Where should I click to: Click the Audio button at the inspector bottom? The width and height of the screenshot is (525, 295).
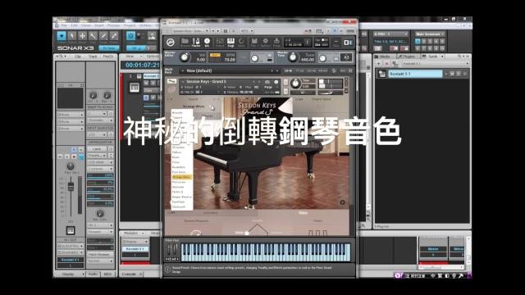(93, 274)
